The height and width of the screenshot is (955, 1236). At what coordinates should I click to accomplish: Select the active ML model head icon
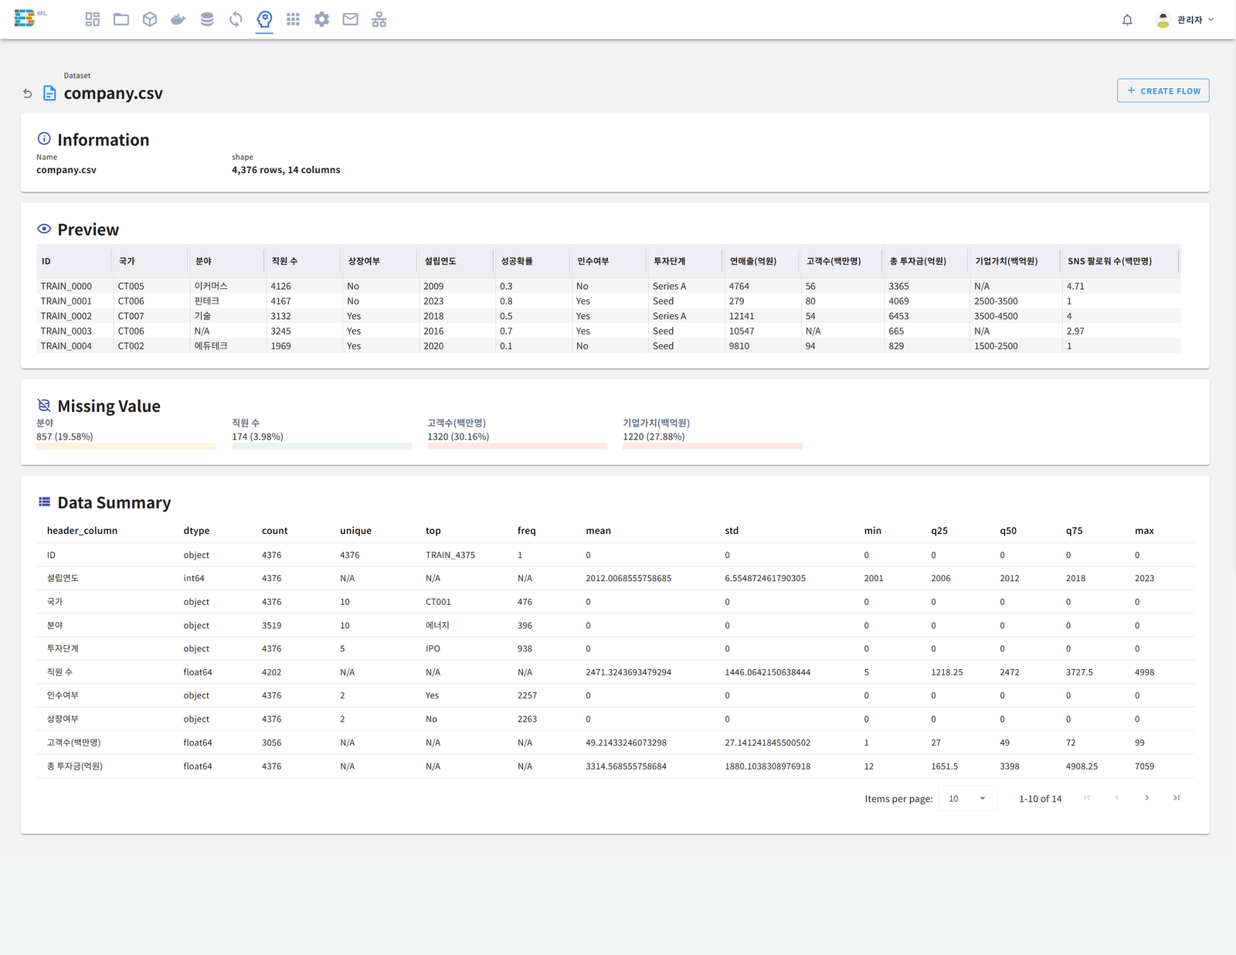coord(264,19)
